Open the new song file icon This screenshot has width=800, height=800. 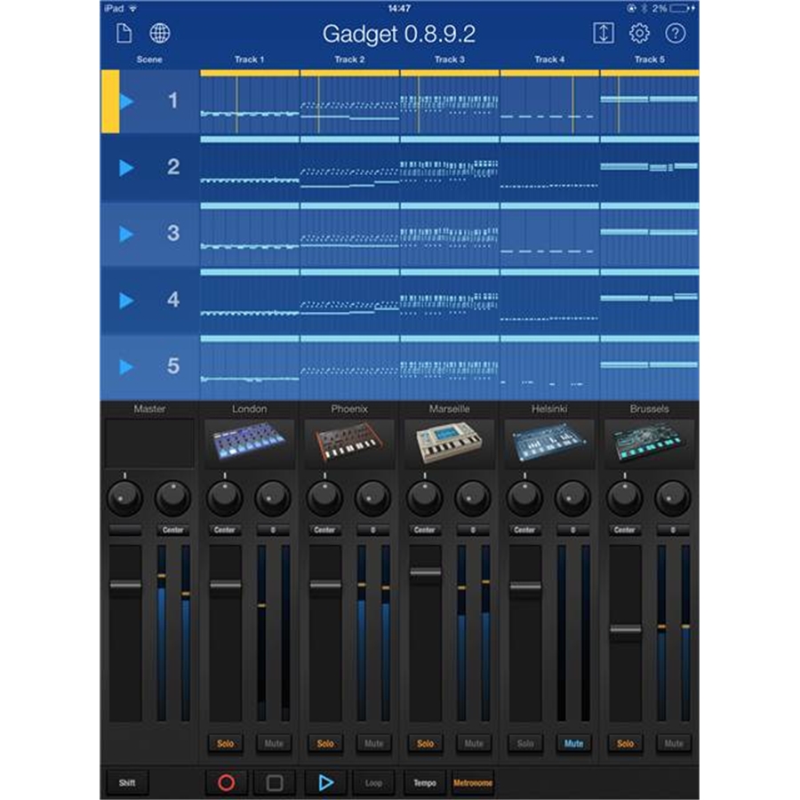124,34
